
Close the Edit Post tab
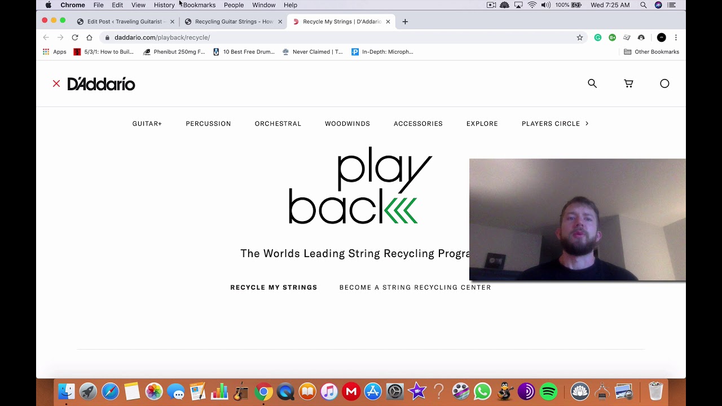point(172,21)
